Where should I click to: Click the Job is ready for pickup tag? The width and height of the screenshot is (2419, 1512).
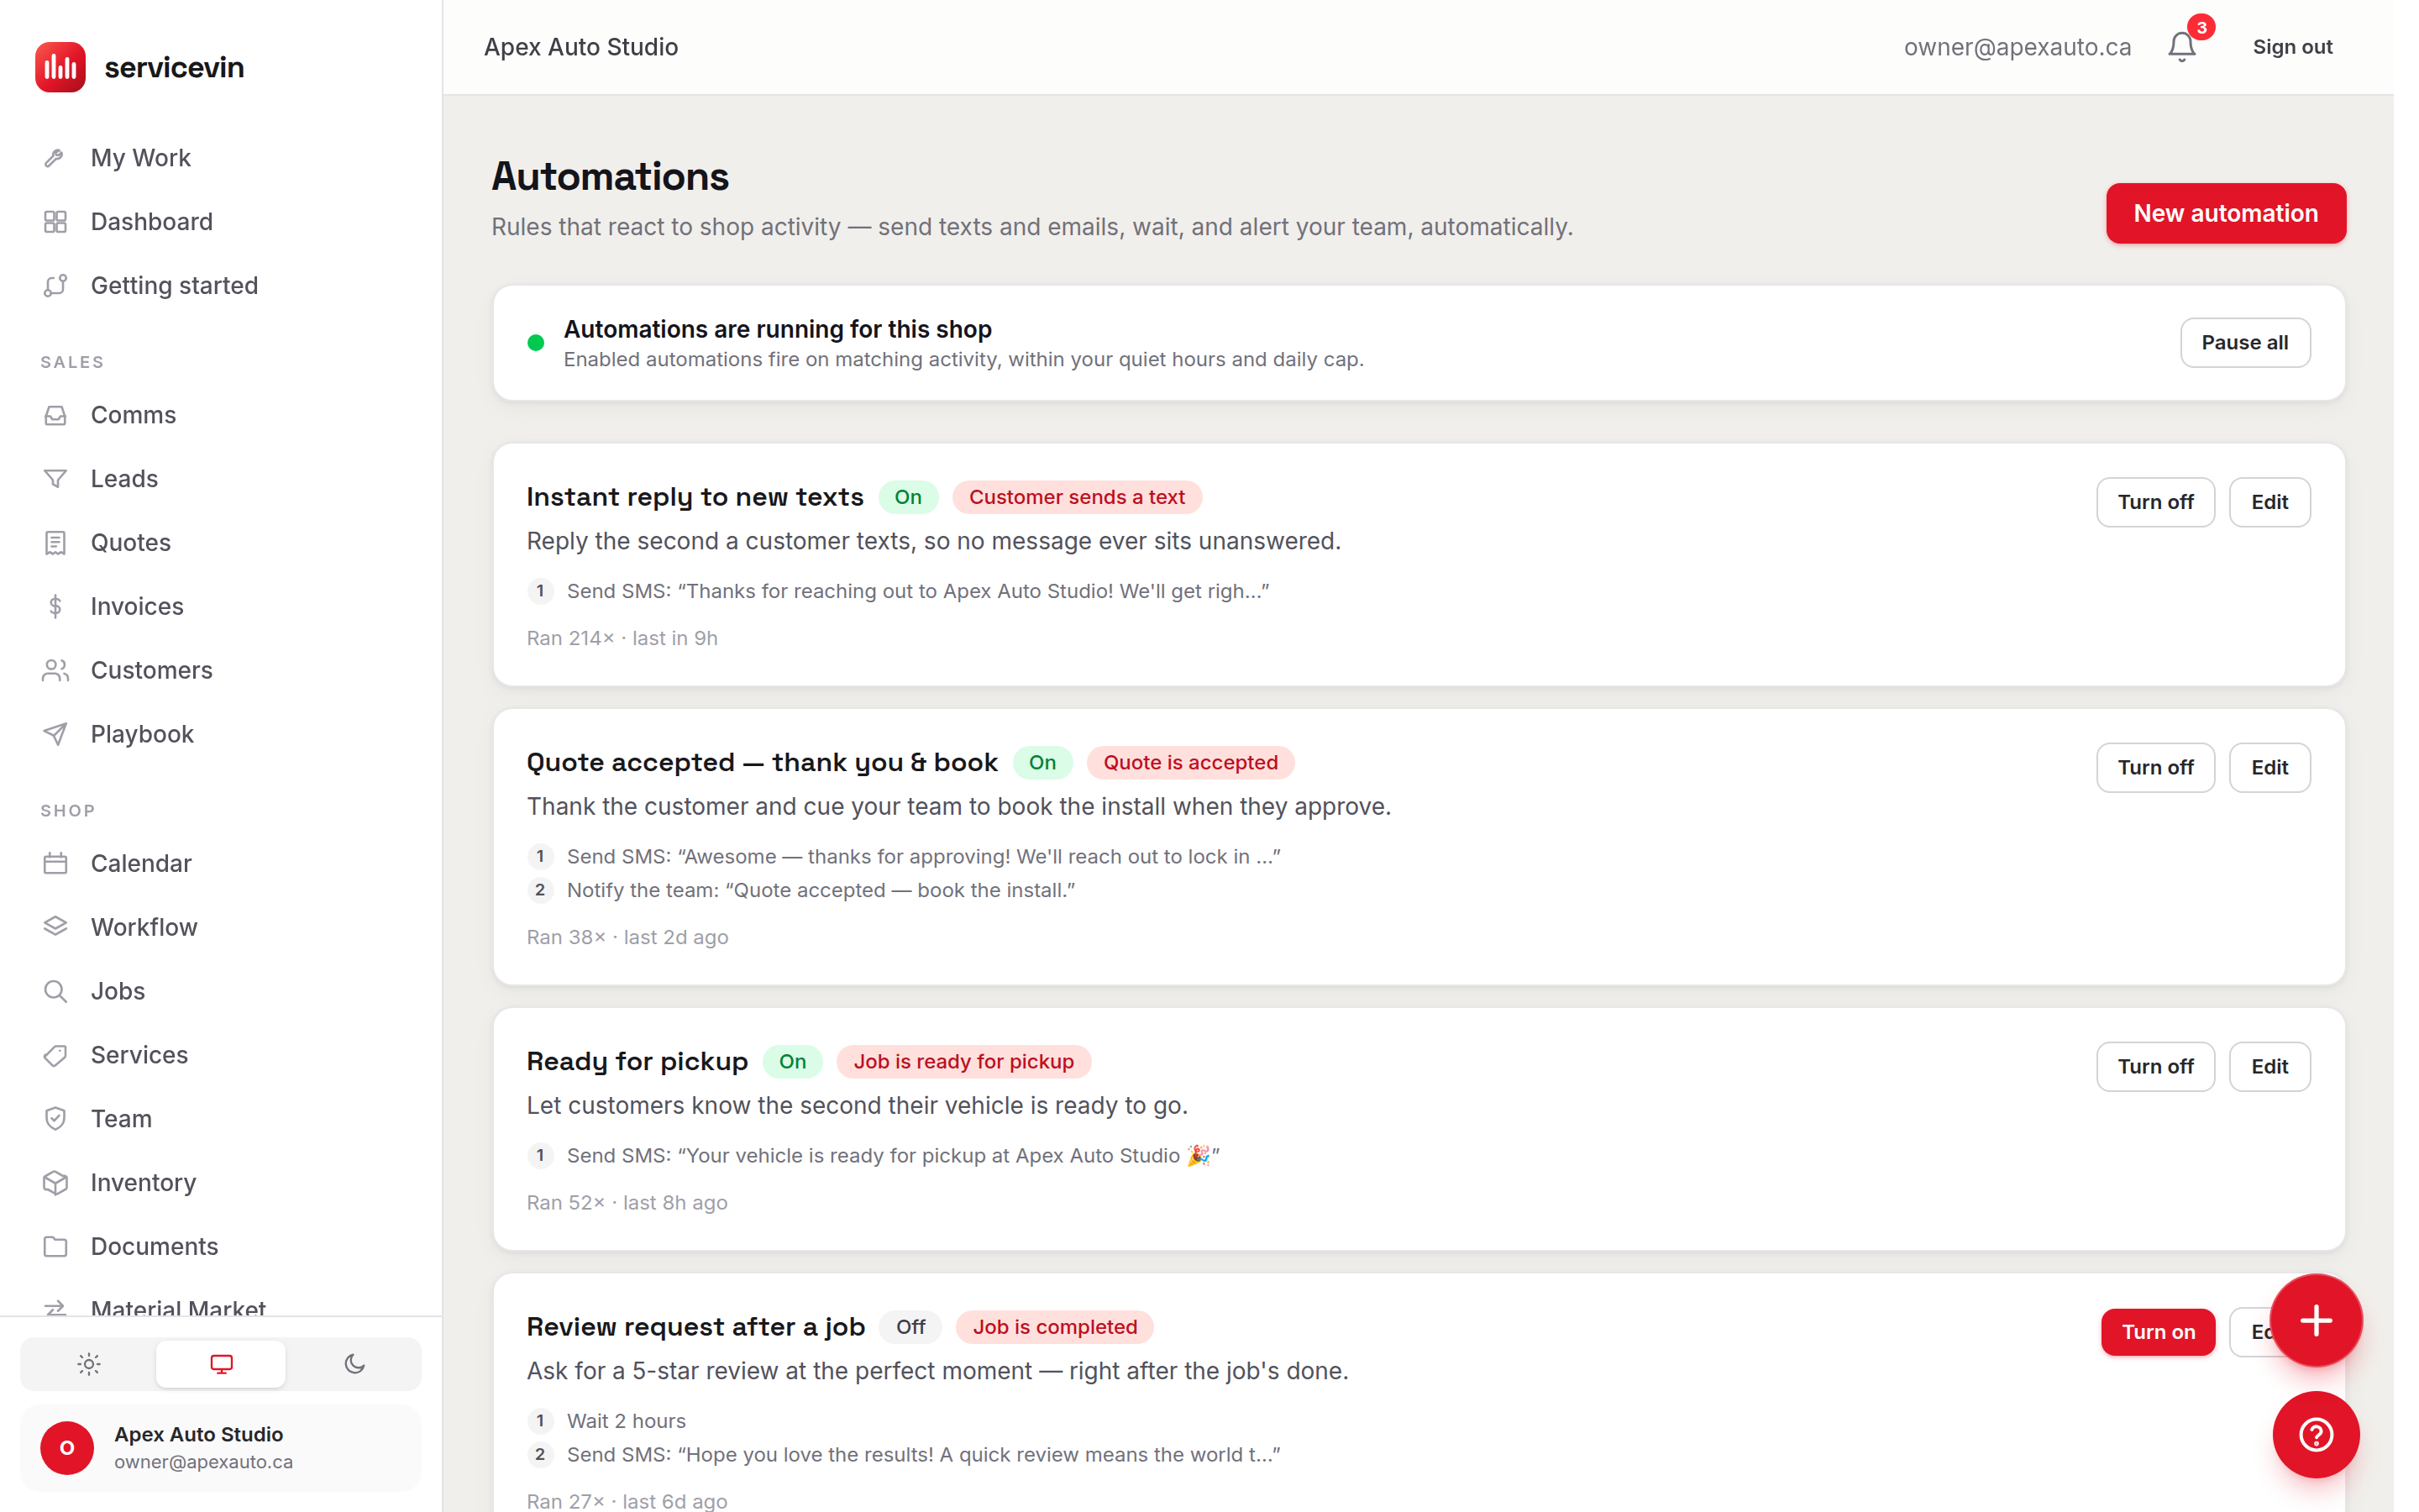pyautogui.click(x=963, y=1062)
